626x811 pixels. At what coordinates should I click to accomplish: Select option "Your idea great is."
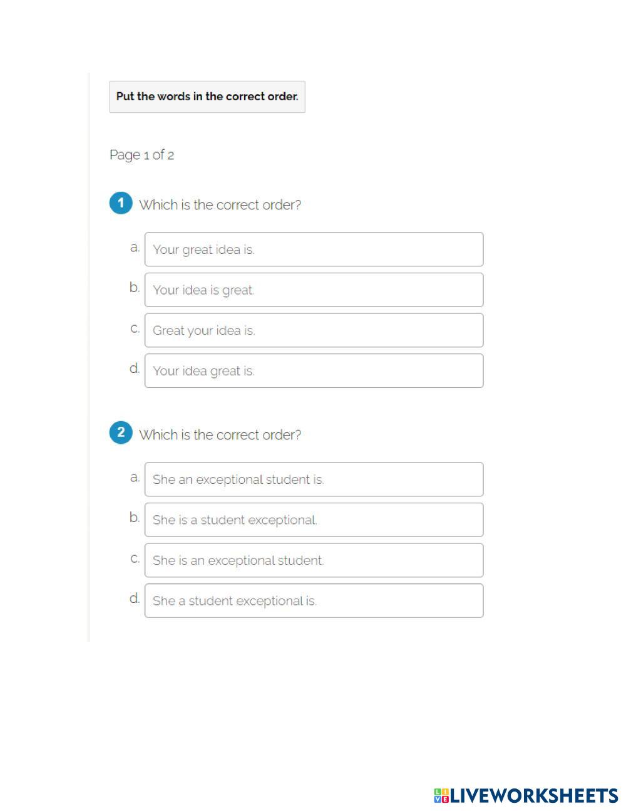(314, 370)
